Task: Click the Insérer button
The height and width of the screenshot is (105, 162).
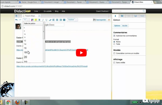Action: (x=71, y=20)
